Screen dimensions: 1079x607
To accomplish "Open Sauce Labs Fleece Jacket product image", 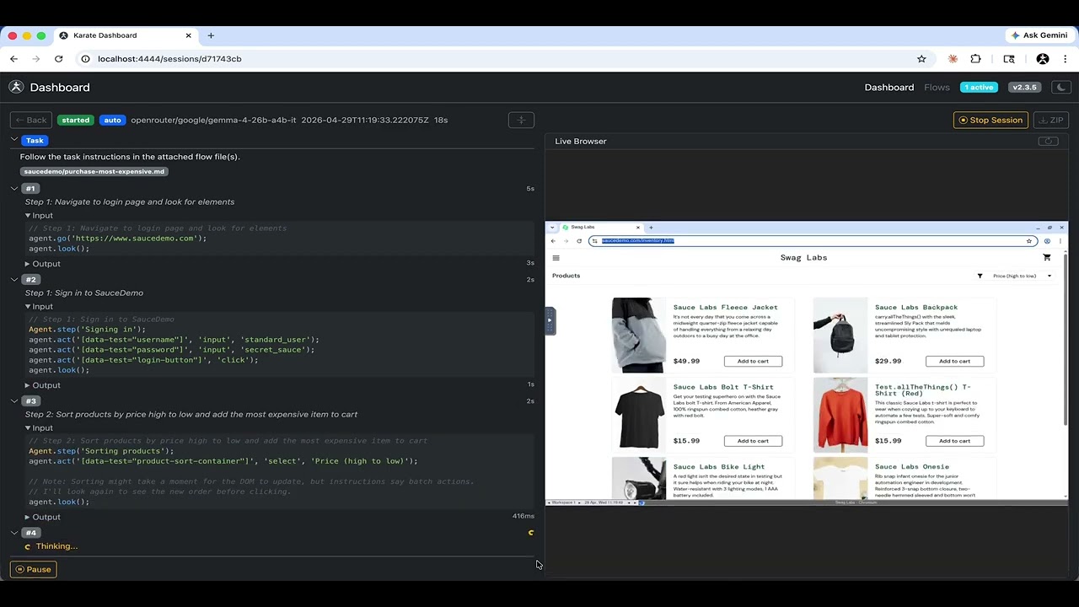I will 638,335.
